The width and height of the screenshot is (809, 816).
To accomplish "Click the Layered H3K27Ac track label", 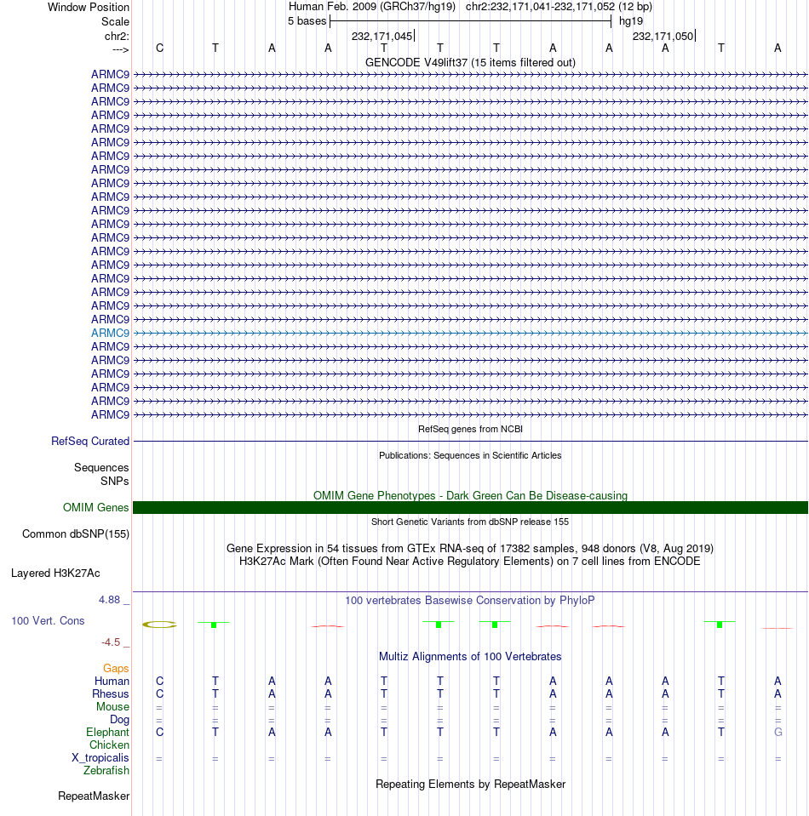I will (x=55, y=573).
